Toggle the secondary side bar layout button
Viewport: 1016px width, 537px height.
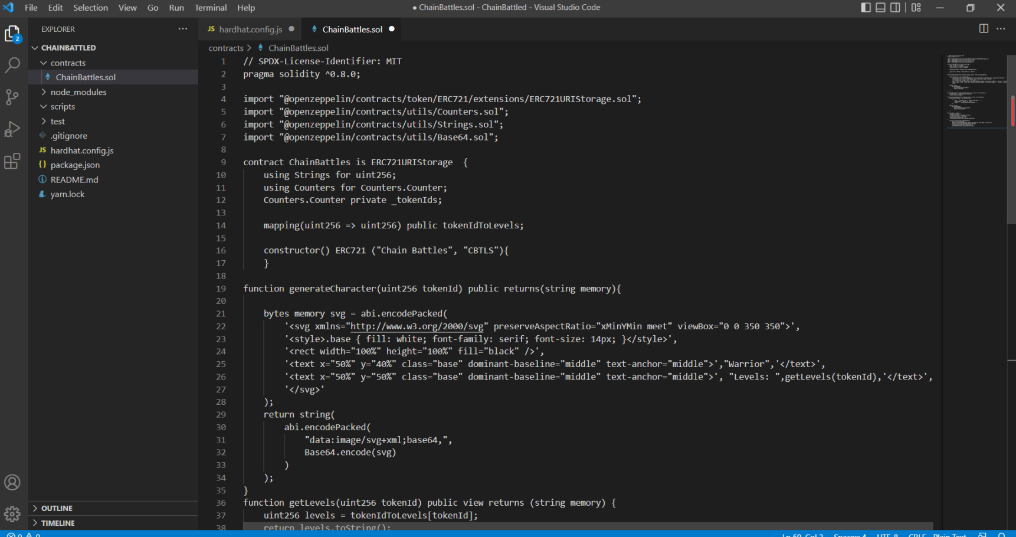point(895,8)
